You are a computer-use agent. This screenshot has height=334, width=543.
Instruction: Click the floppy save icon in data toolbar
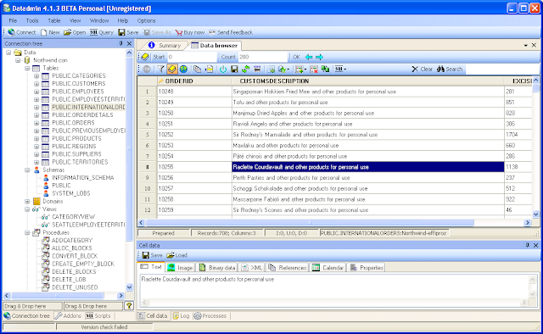tap(234, 70)
